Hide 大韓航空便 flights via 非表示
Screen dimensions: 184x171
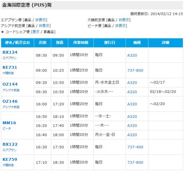[x=124, y=20]
